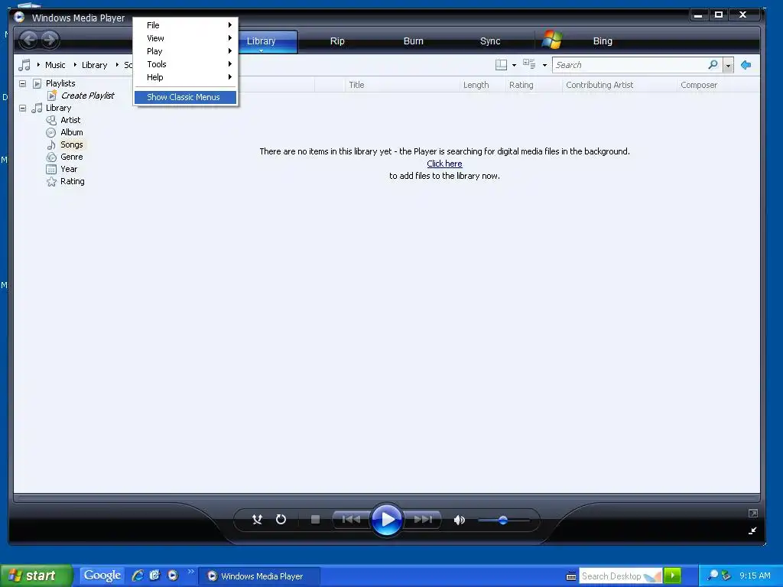The width and height of the screenshot is (783, 587).
Task: Select Year in the library tree
Action: 69,169
